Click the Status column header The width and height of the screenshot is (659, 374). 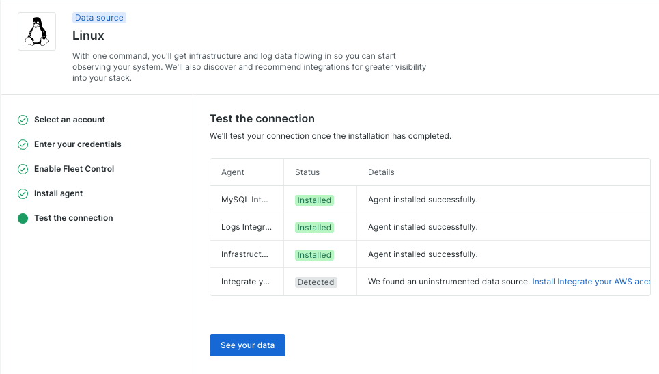click(x=307, y=172)
